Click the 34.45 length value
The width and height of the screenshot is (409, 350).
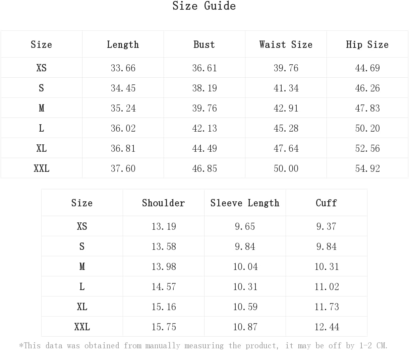(x=123, y=88)
